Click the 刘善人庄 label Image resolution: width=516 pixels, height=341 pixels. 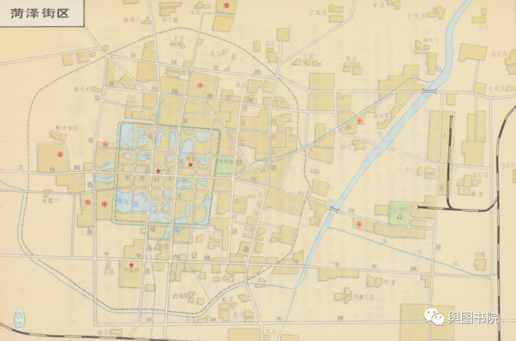[364, 297]
